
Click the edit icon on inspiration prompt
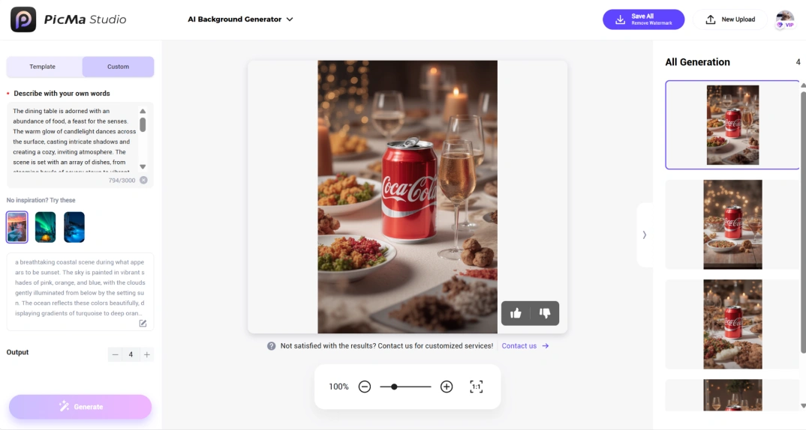(143, 324)
